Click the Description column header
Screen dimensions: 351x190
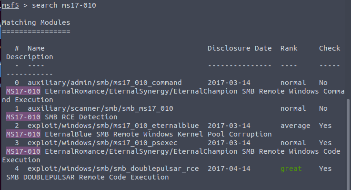coord(30,57)
